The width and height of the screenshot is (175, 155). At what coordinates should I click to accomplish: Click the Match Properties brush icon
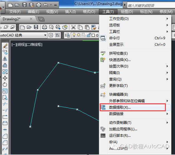pyautogui.click(x=94, y=27)
